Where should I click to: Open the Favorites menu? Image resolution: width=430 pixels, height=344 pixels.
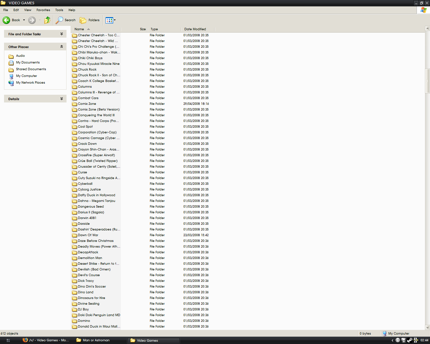point(43,10)
